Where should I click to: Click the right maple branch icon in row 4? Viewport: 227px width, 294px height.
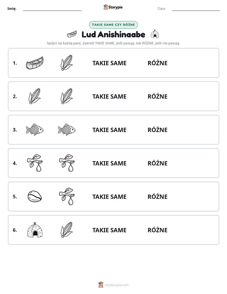click(x=67, y=163)
